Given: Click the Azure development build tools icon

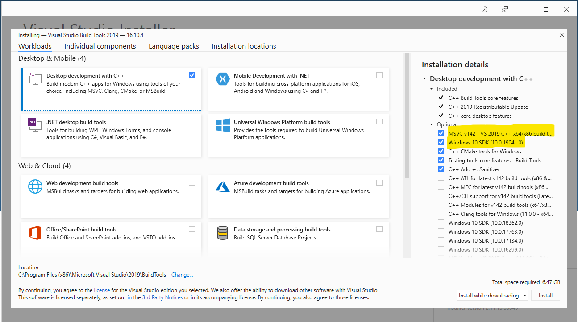Looking at the screenshot, I should coord(222,186).
